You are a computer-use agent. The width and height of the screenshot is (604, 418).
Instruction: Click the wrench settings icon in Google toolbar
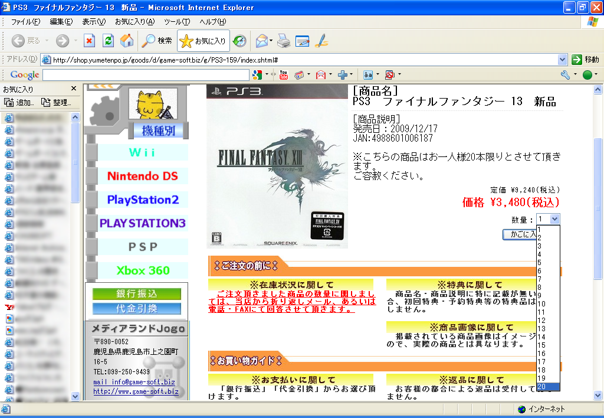tap(565, 75)
